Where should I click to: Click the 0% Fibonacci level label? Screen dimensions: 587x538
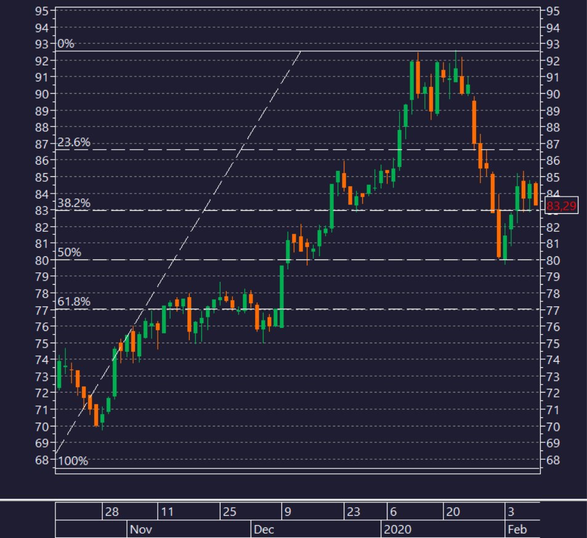coord(65,44)
